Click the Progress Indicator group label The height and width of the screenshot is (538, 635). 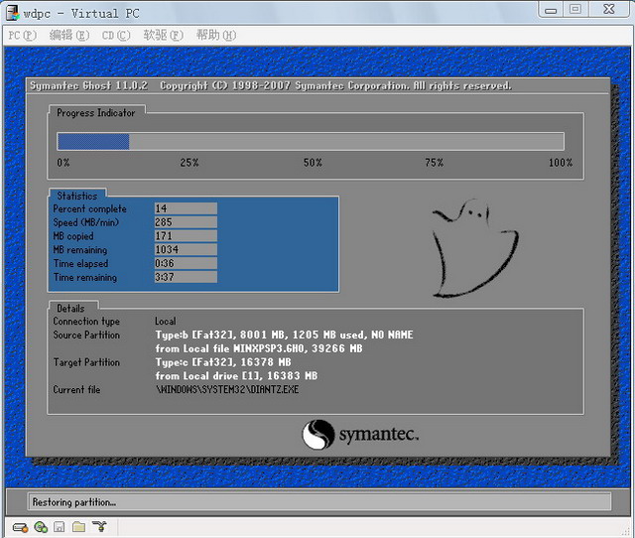pyautogui.click(x=96, y=112)
